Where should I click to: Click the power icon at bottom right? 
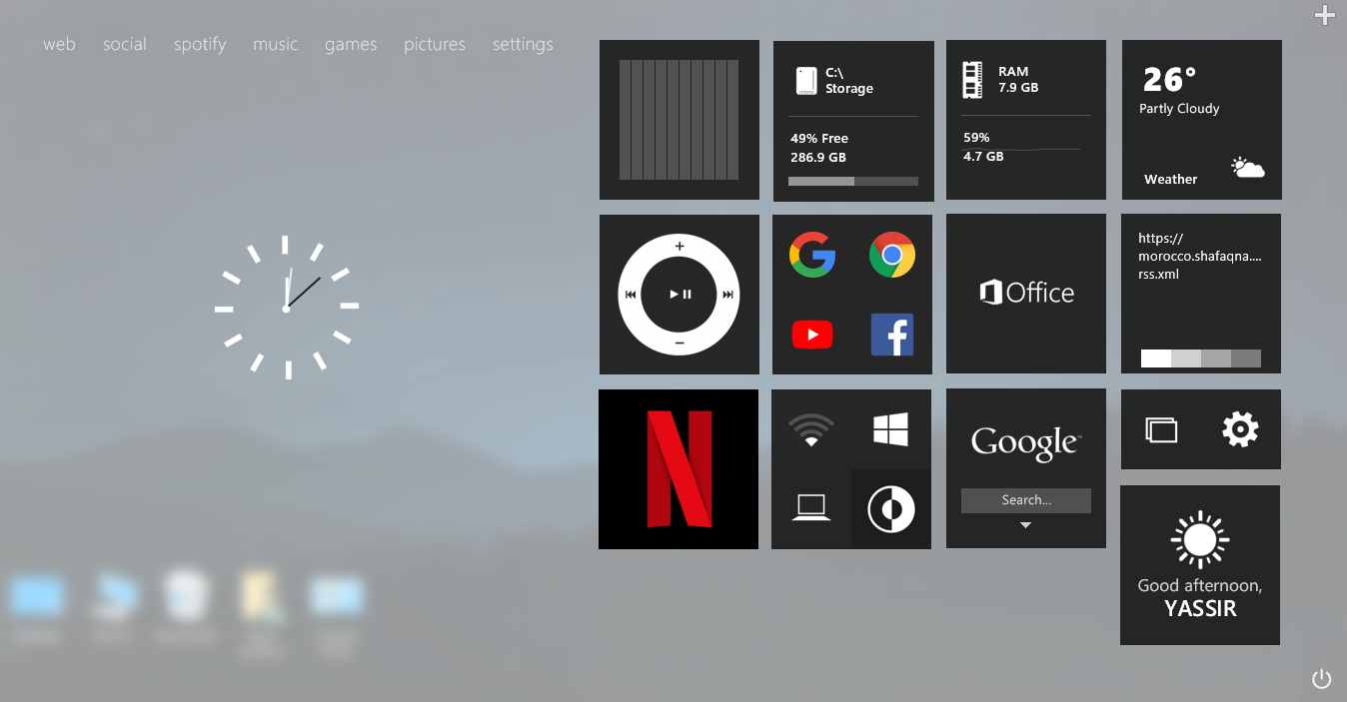pyautogui.click(x=1322, y=679)
